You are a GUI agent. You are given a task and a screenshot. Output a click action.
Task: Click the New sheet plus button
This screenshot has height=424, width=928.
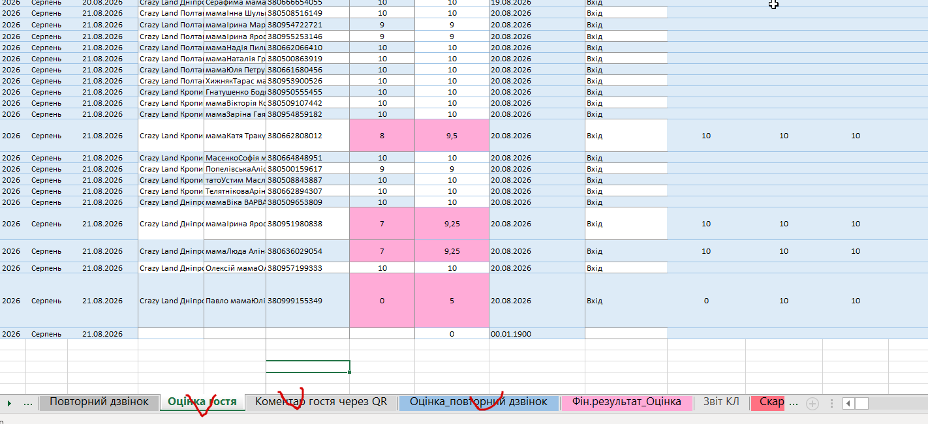pyautogui.click(x=812, y=403)
